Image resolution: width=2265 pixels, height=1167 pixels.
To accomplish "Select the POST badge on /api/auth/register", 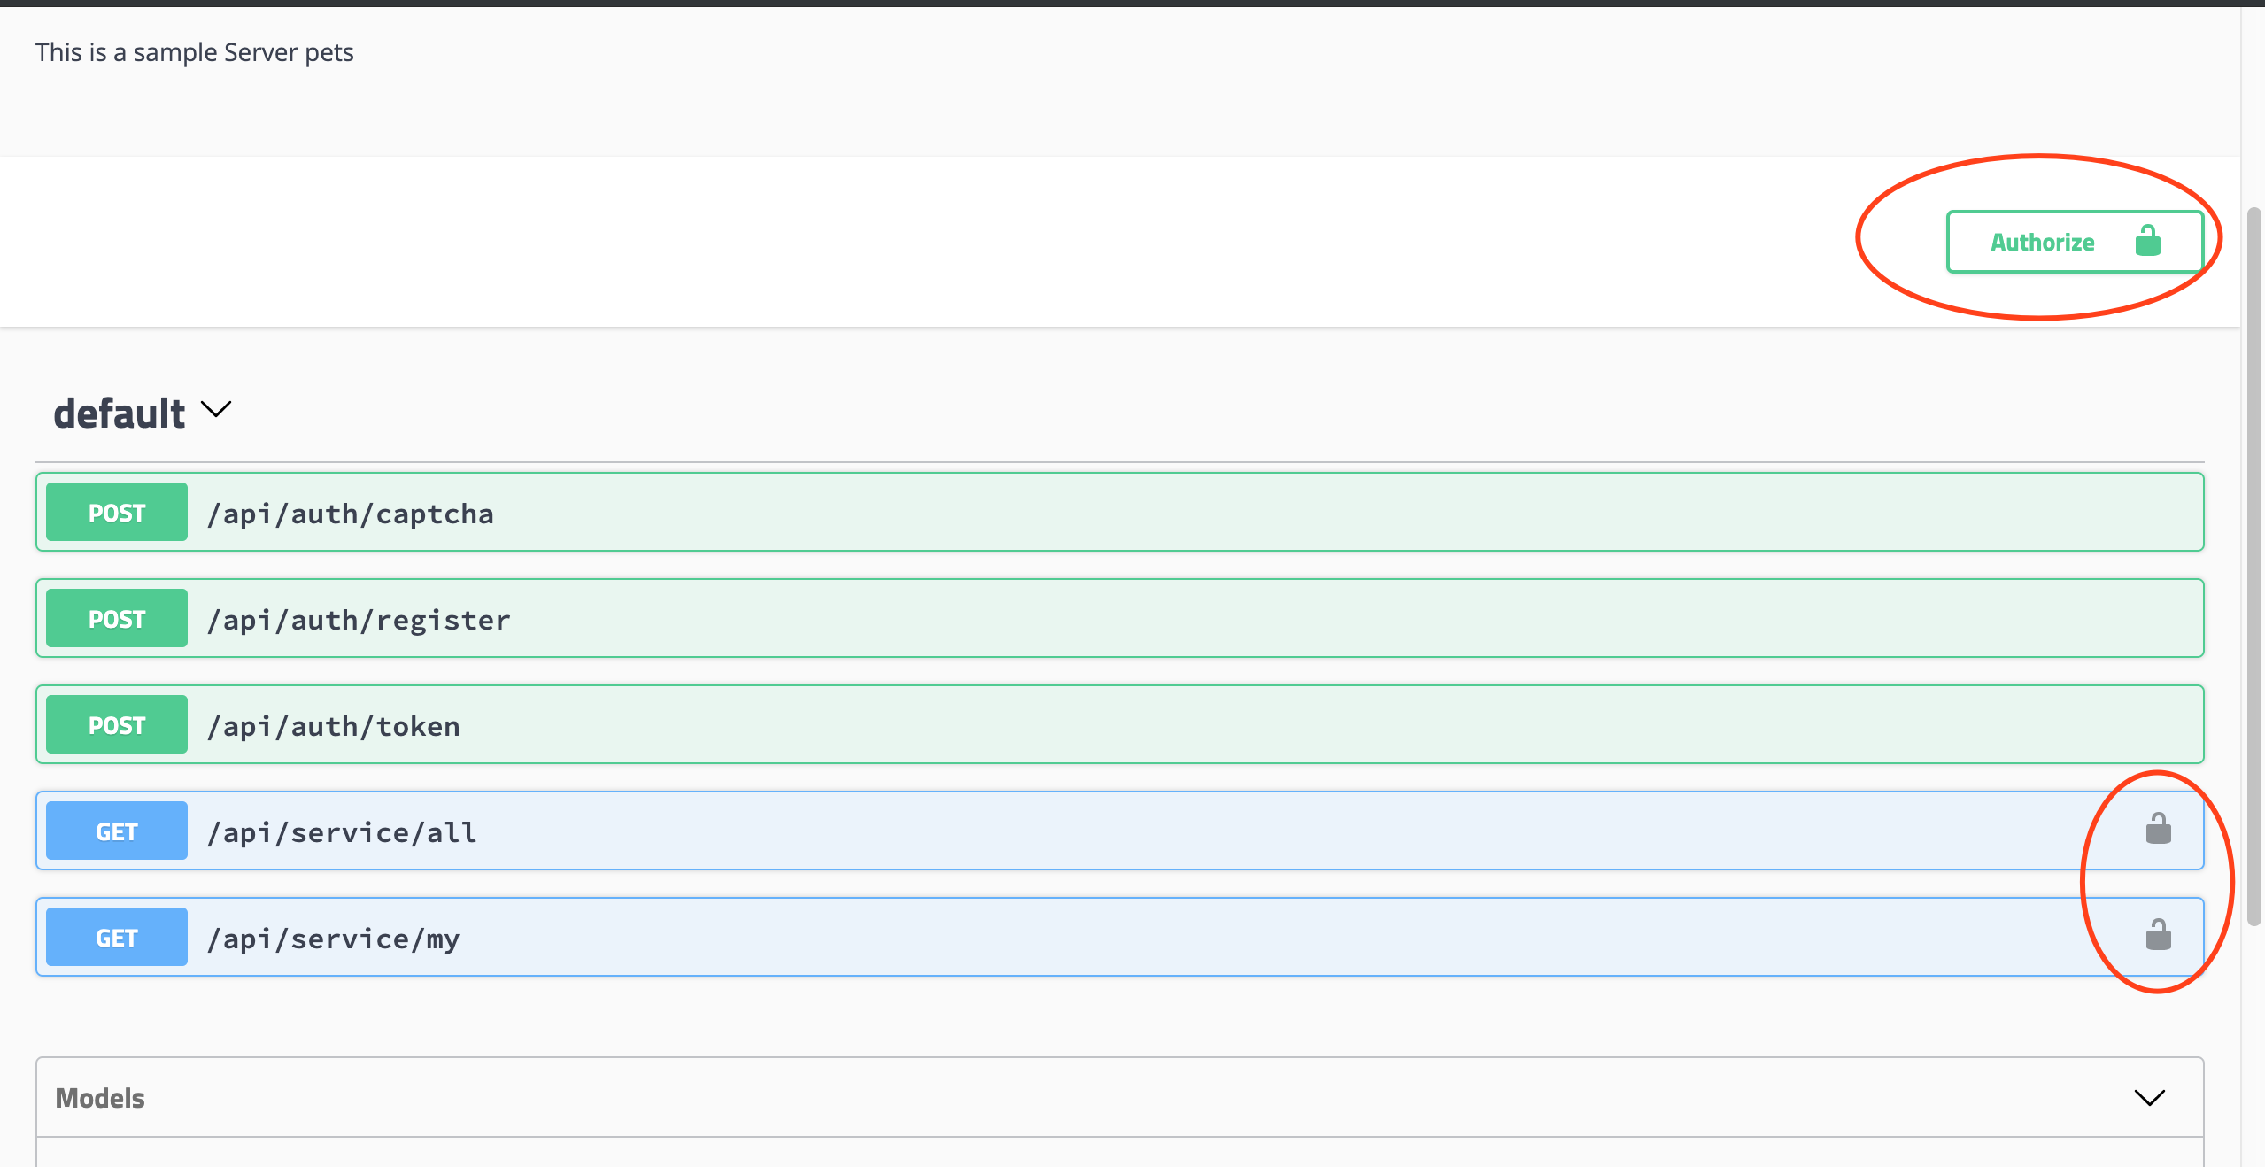I will tap(115, 618).
